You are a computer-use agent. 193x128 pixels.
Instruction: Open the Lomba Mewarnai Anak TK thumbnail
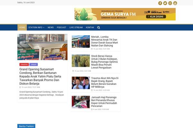click(x=81, y=42)
